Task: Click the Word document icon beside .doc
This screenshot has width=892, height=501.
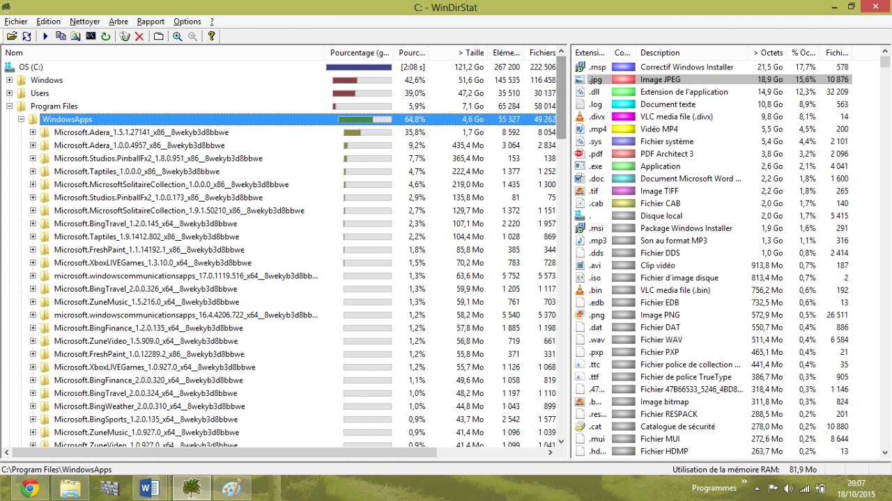Action: coord(580,179)
